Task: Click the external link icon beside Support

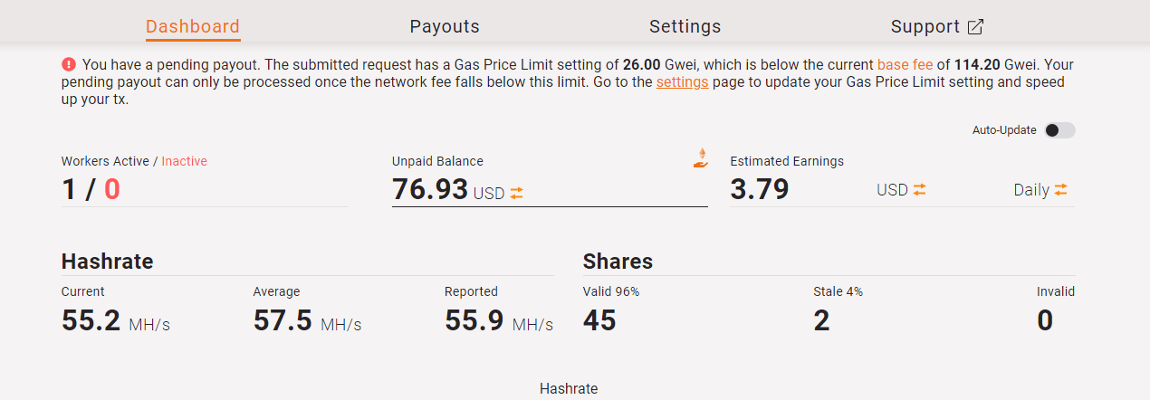Action: click(x=975, y=27)
